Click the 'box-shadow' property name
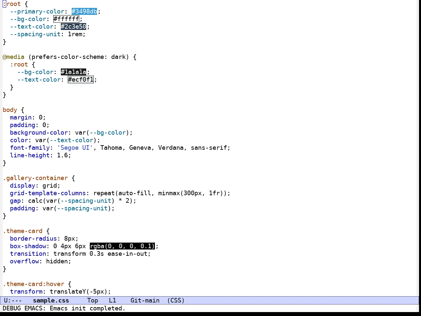The height and width of the screenshot is (316, 421). pyautogui.click(x=28, y=246)
